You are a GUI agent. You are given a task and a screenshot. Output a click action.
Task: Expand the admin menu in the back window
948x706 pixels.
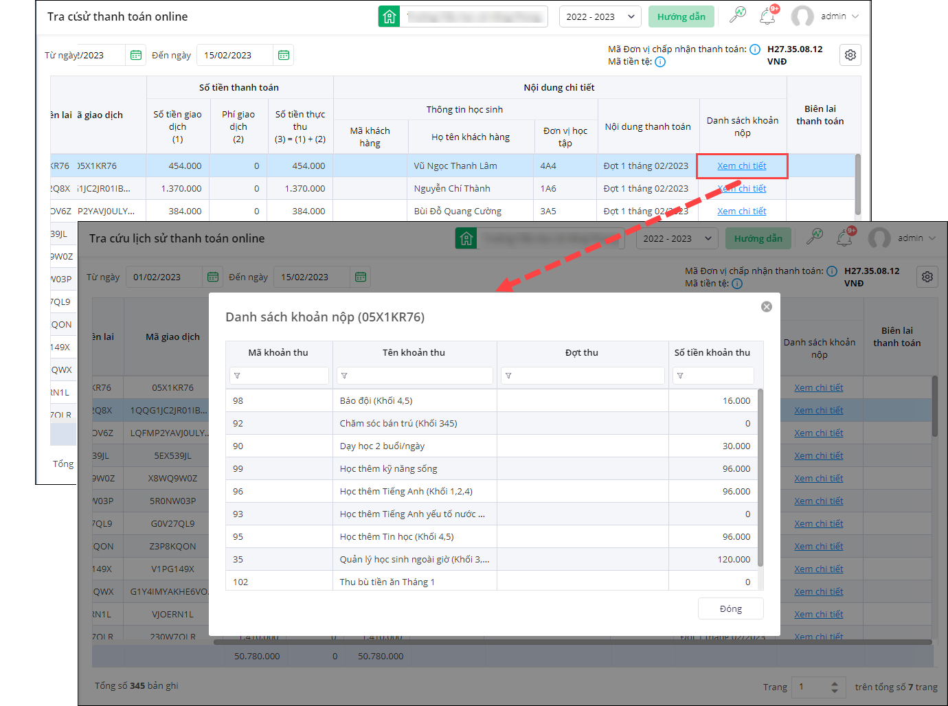tap(839, 16)
